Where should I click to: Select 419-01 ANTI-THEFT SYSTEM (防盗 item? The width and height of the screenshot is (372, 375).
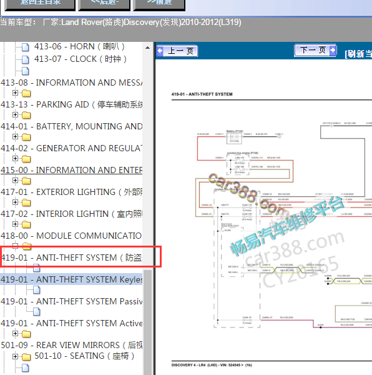click(x=71, y=257)
